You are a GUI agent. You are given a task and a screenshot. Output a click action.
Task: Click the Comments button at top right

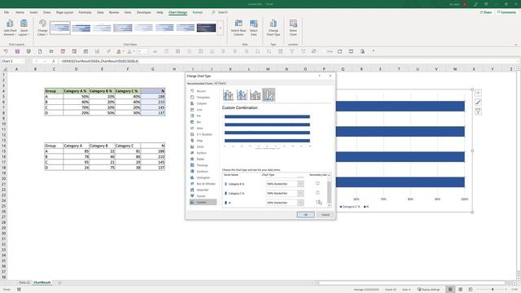pos(506,12)
